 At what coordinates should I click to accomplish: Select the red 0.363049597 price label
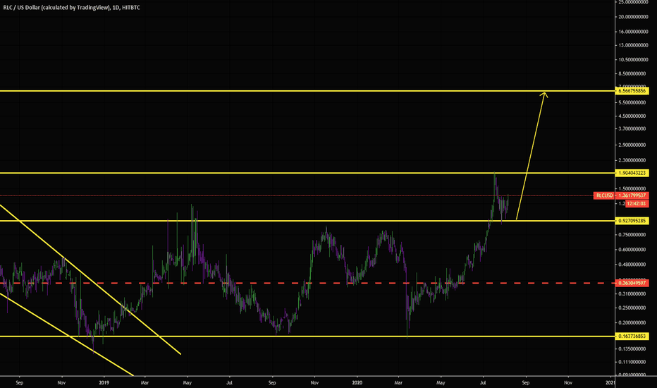(x=632, y=283)
